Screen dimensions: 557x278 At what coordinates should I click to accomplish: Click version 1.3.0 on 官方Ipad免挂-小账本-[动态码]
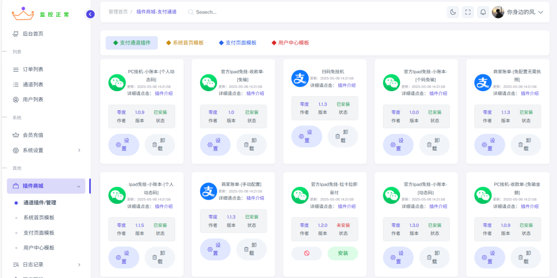click(414, 225)
